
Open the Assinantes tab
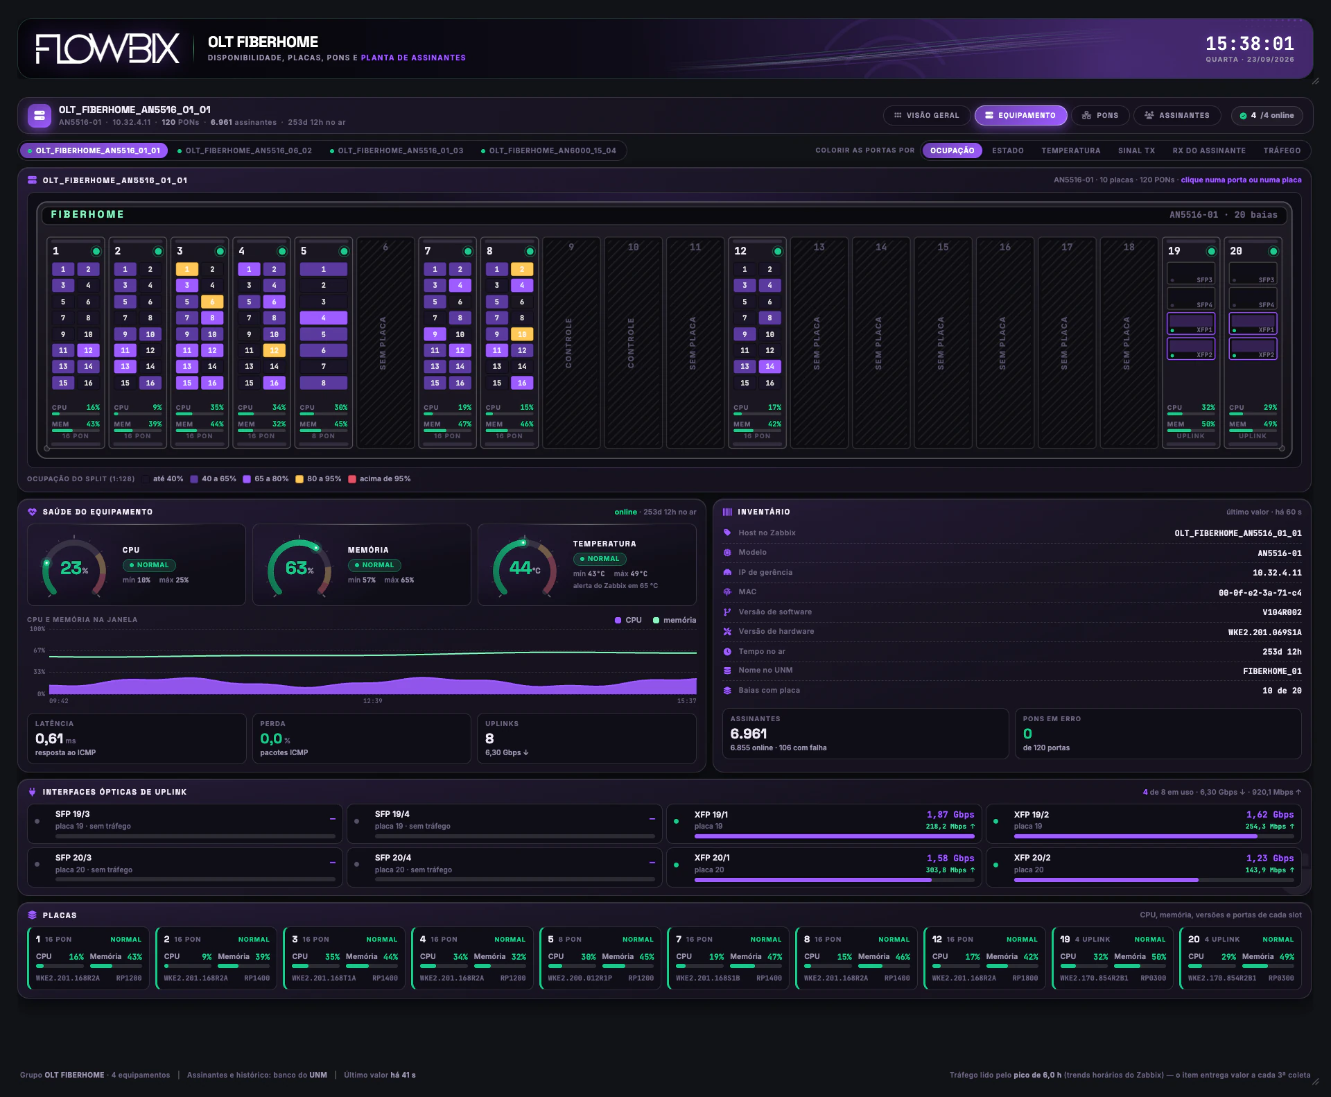(x=1177, y=116)
